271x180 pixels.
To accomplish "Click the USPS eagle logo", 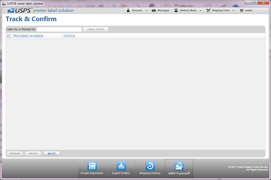I will tap(11, 10).
